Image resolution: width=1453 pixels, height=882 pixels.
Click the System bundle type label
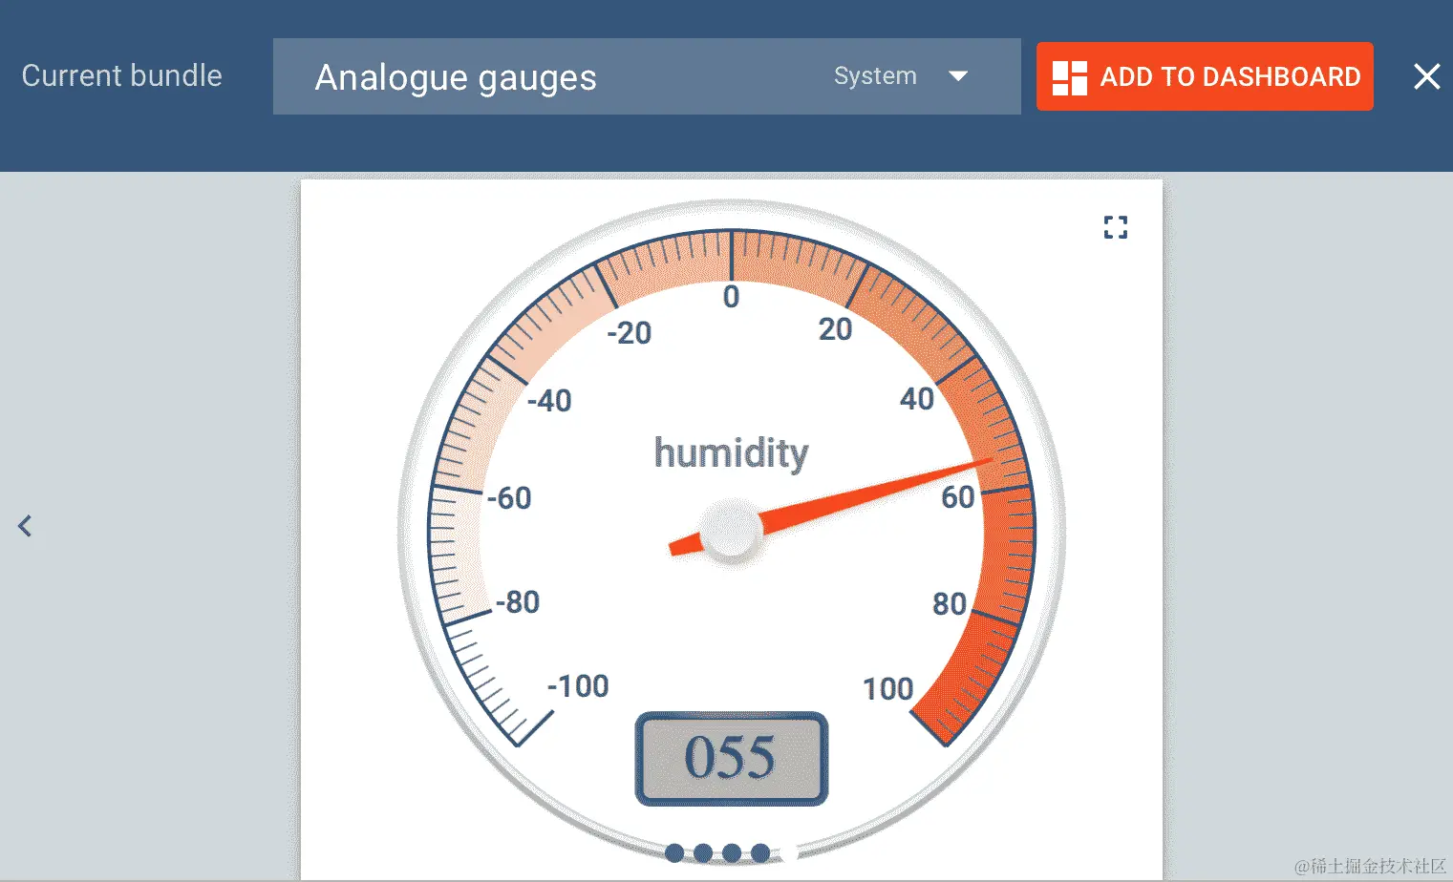875,76
